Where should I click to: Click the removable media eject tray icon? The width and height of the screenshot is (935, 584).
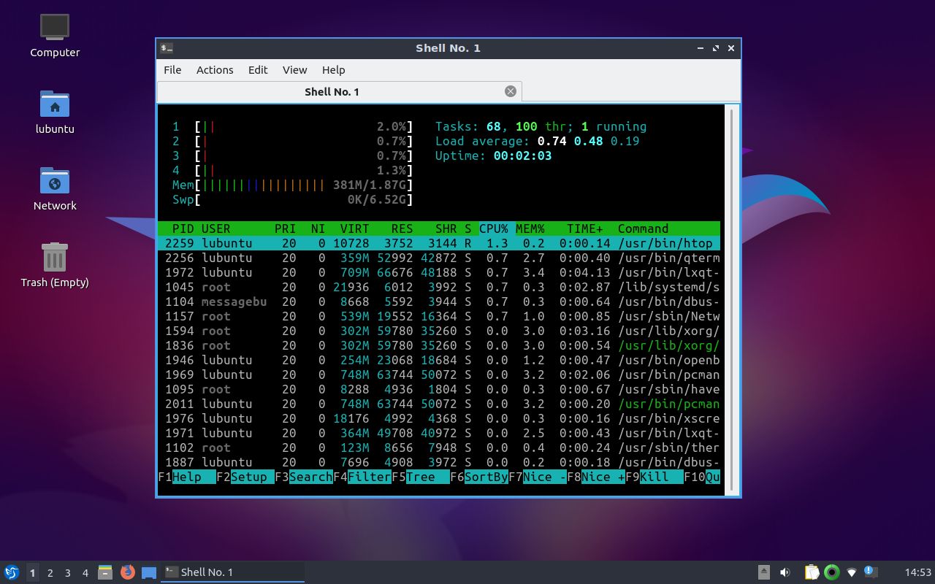click(x=764, y=572)
